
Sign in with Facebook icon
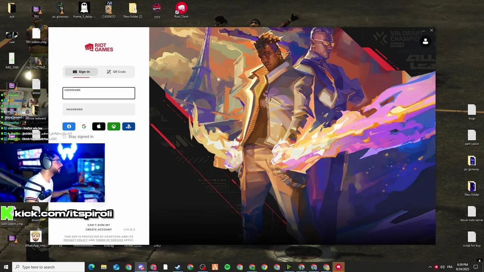pos(69,127)
